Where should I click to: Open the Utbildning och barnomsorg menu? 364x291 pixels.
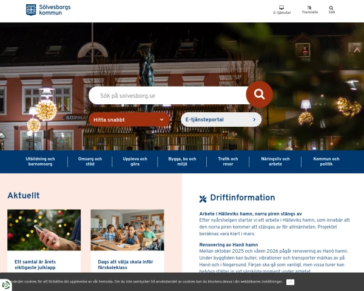[40, 161]
